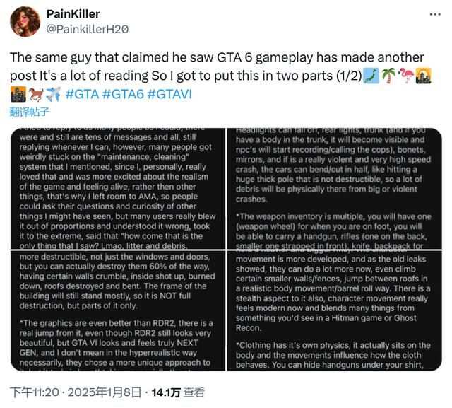This screenshot has width=452, height=408.
Task: Click the palm tree emoji
Action: click(x=389, y=76)
